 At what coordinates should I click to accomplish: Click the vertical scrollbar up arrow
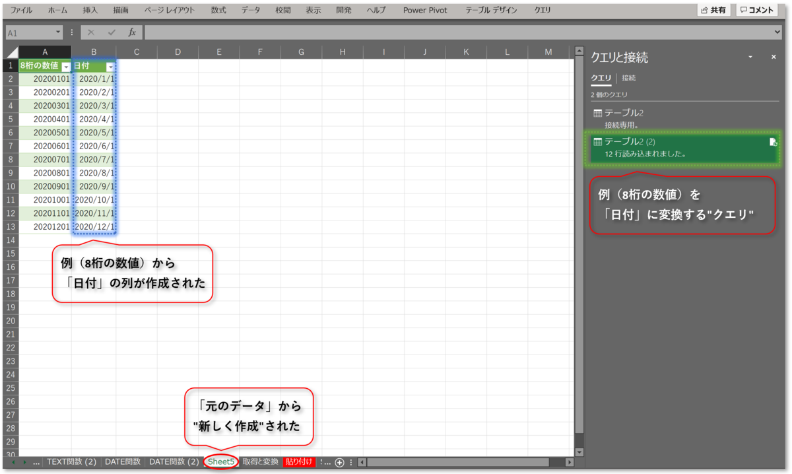pyautogui.click(x=579, y=51)
